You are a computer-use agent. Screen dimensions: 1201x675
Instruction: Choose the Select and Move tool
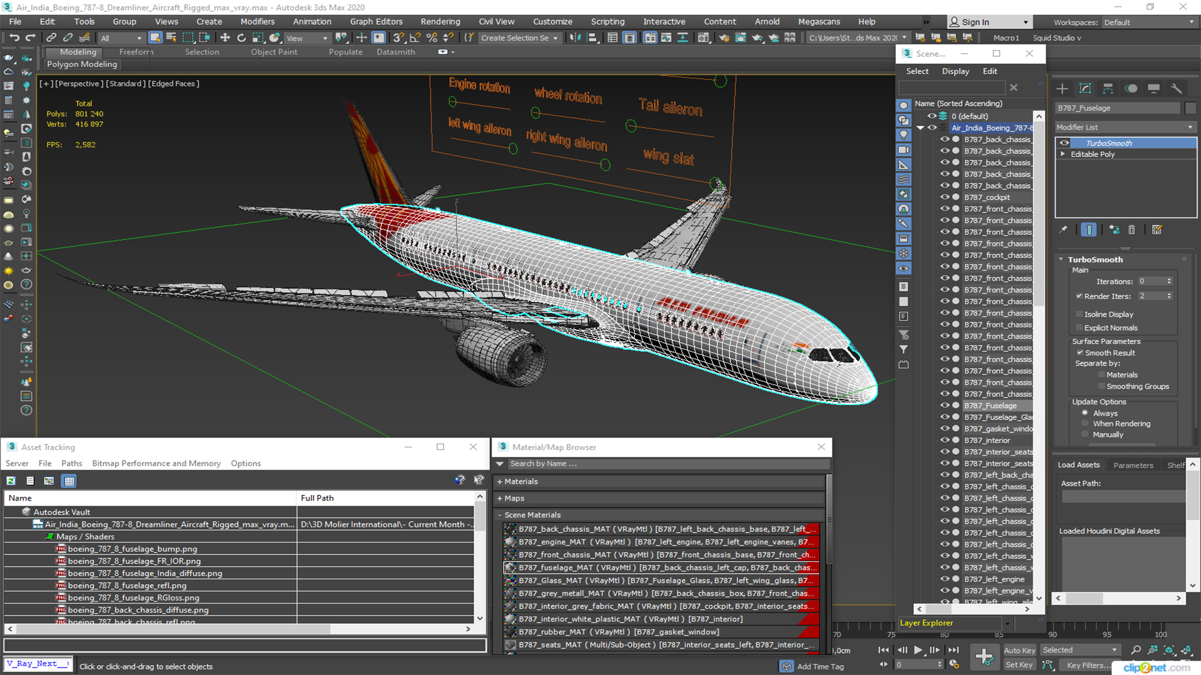[225, 38]
